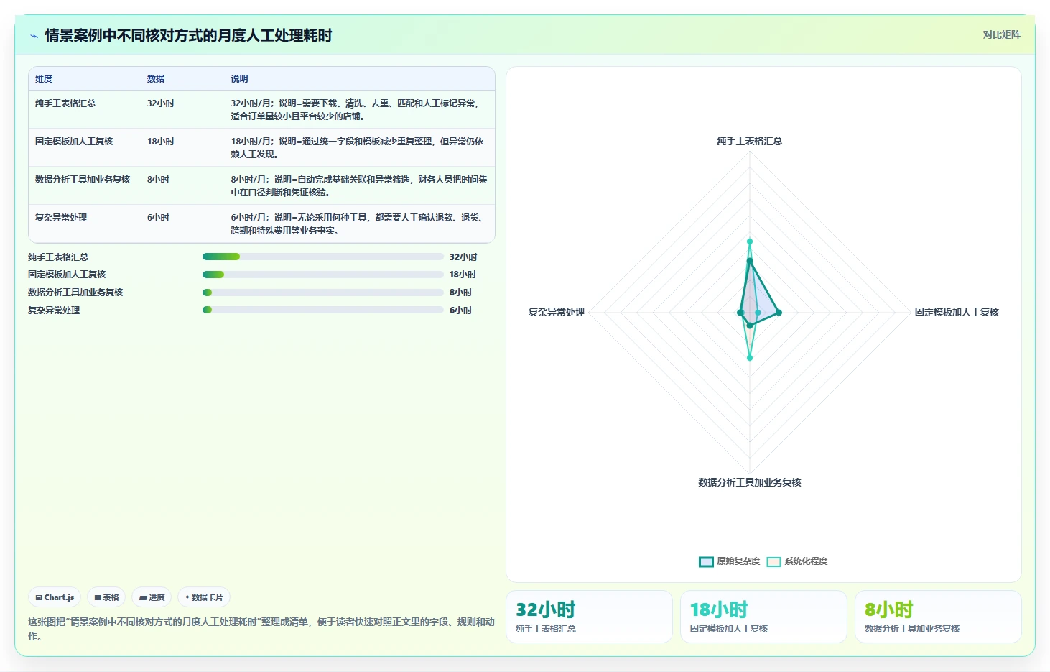Click the 系统化程度 legend color box

(x=773, y=562)
